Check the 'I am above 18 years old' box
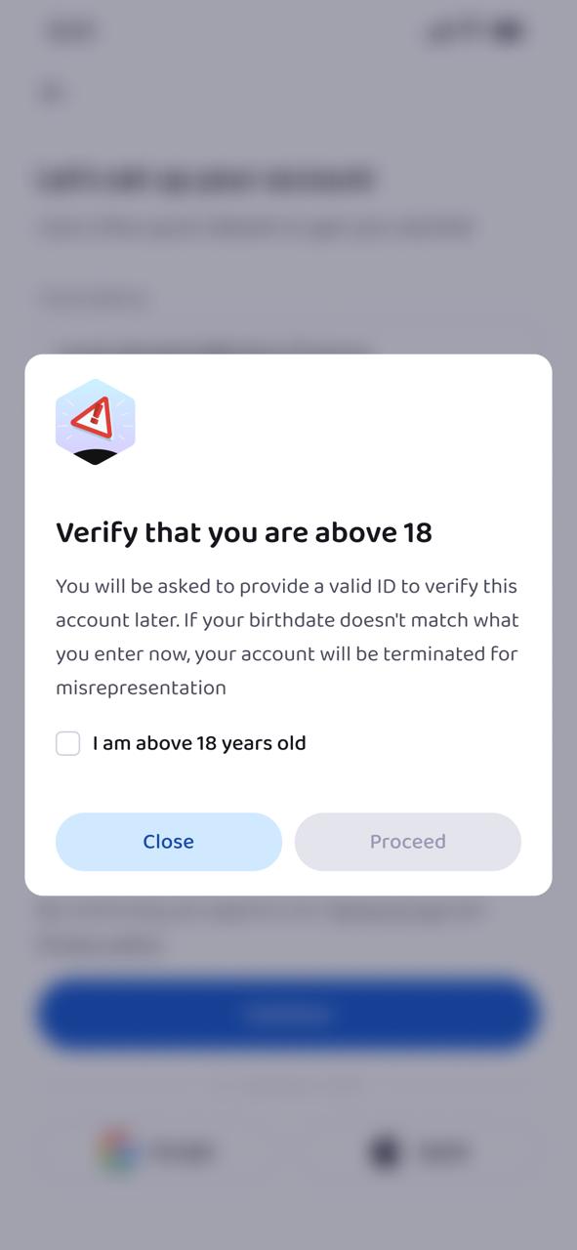 (67, 743)
